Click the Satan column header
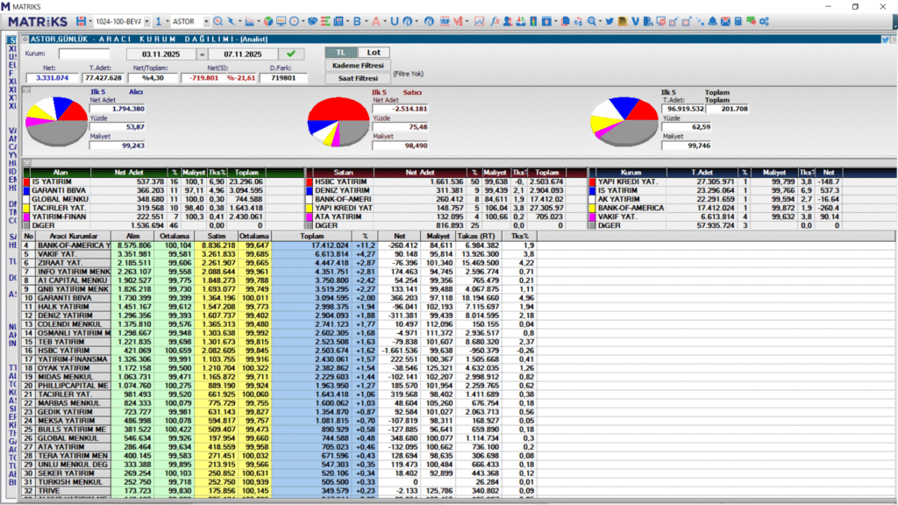This screenshot has width=898, height=505. (345, 173)
